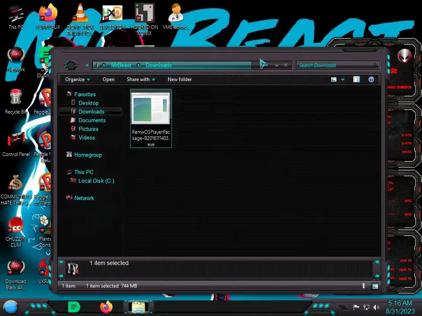The width and height of the screenshot is (422, 316).
Task: Click the change view icon
Action: [334, 79]
